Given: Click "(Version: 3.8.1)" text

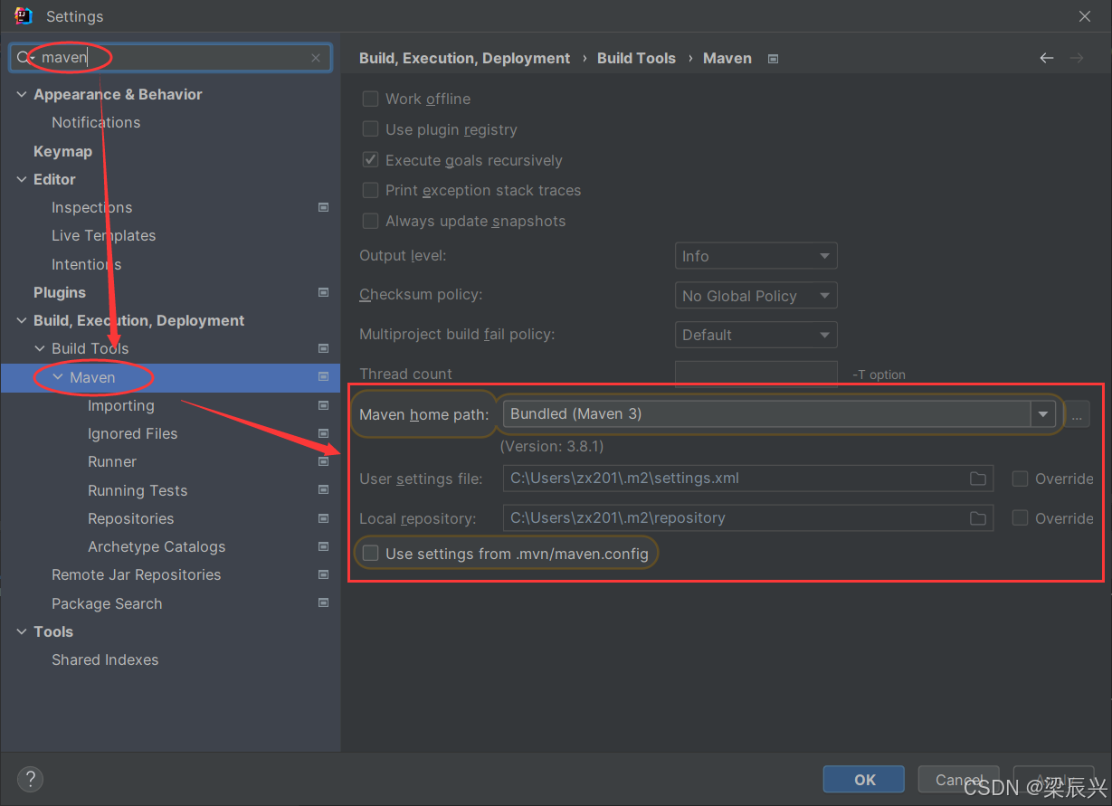Looking at the screenshot, I should coord(552,446).
